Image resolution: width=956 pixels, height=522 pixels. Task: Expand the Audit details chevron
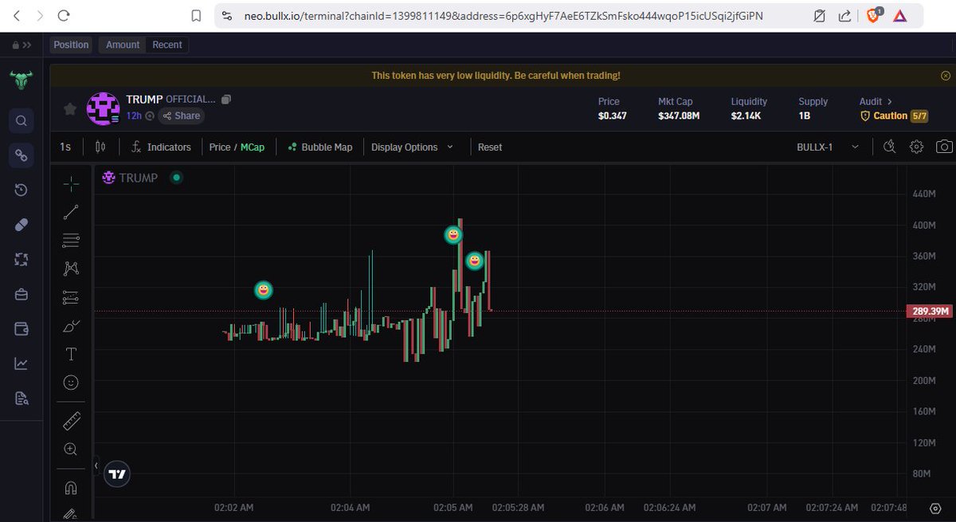890,102
